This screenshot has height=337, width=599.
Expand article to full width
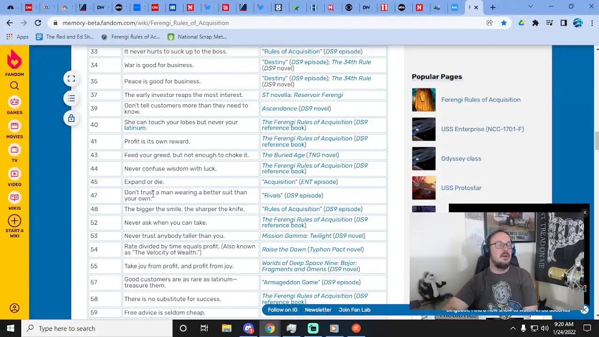click(x=71, y=79)
